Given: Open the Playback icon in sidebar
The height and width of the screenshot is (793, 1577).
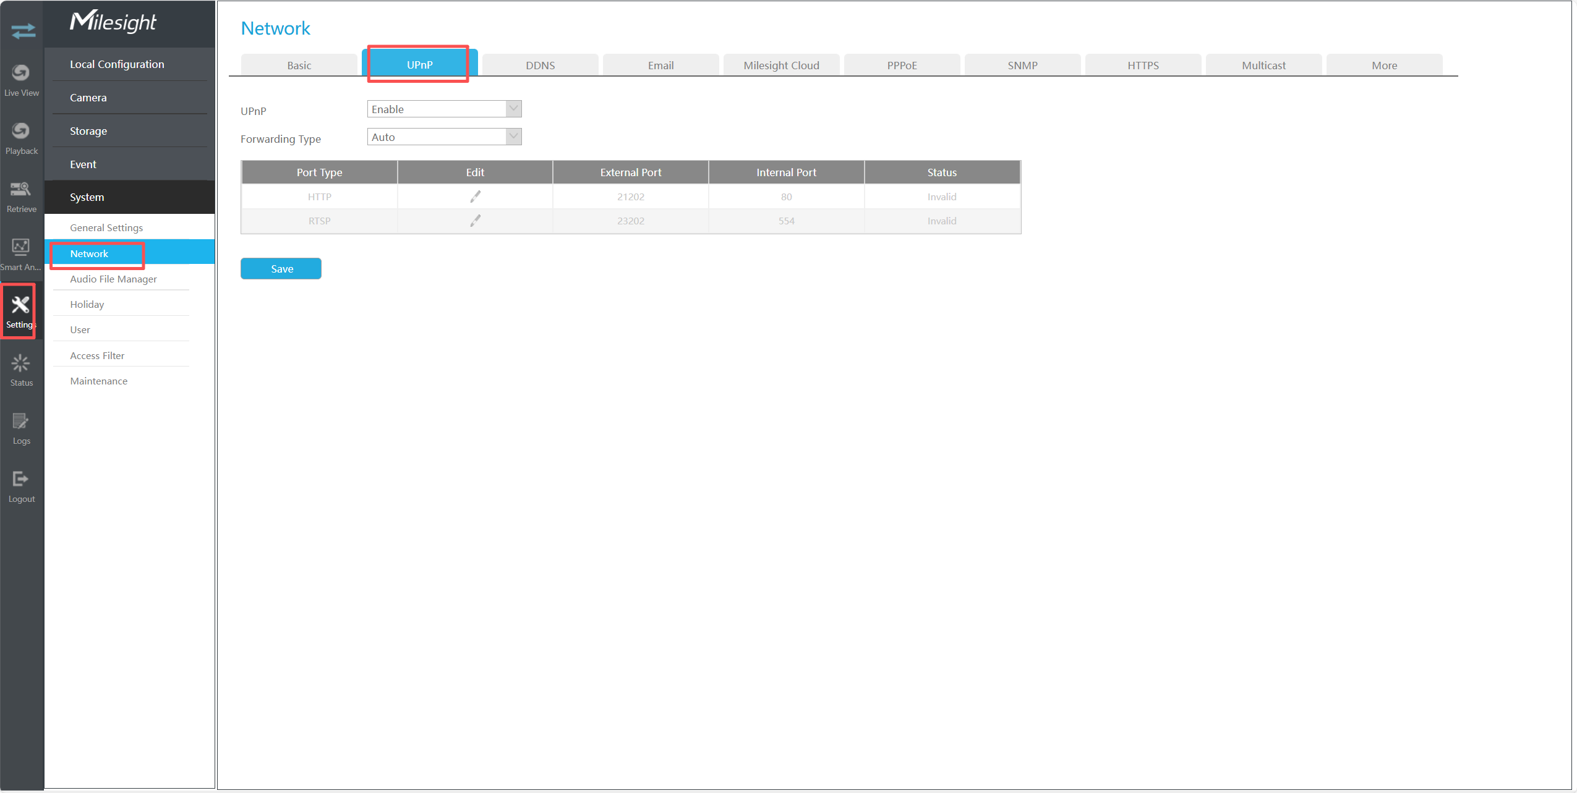Looking at the screenshot, I should pos(21,131).
